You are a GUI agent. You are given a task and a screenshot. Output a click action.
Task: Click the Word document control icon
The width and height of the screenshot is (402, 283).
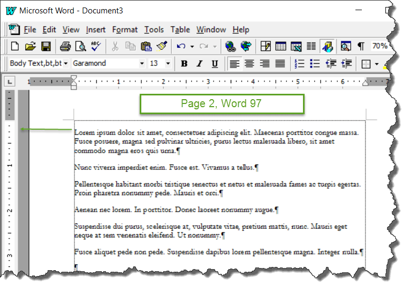(x=14, y=29)
